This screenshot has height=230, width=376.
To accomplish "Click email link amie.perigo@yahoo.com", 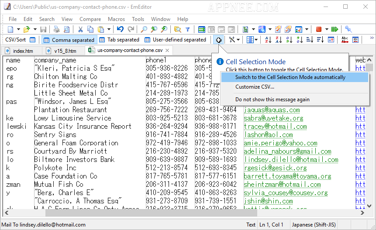I will tap(280, 143).
